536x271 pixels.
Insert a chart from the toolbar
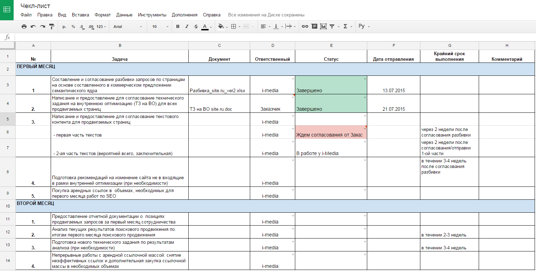pos(323,27)
